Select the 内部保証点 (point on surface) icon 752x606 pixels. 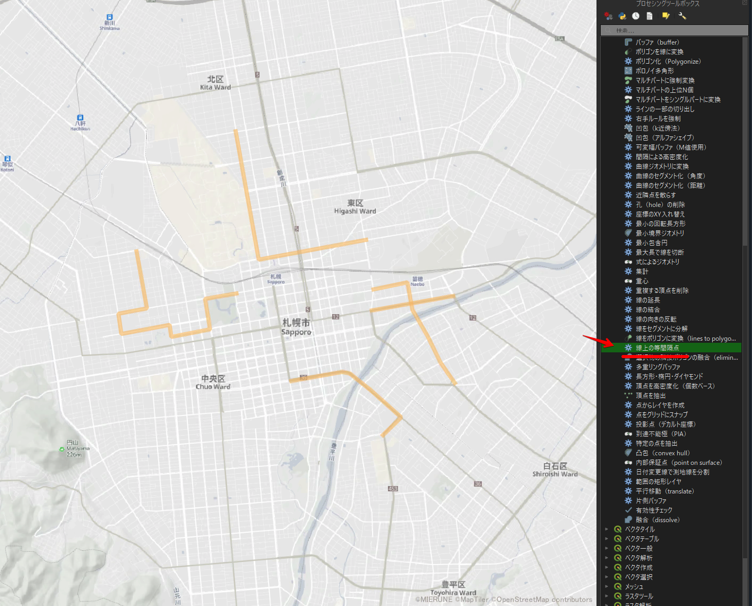[628, 462]
